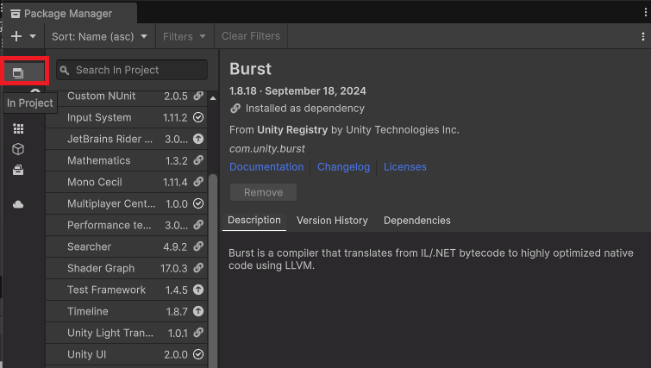Click dependency link icon on Mono Cecil
The height and width of the screenshot is (368, 651).
pyautogui.click(x=198, y=182)
